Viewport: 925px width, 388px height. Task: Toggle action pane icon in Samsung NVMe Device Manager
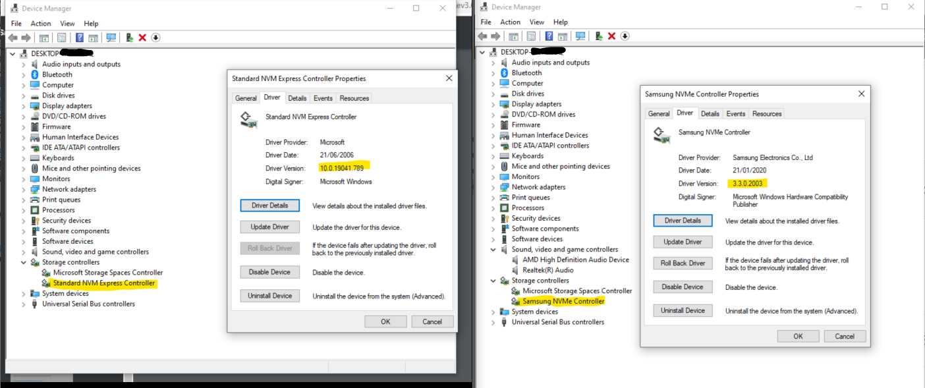(x=563, y=36)
